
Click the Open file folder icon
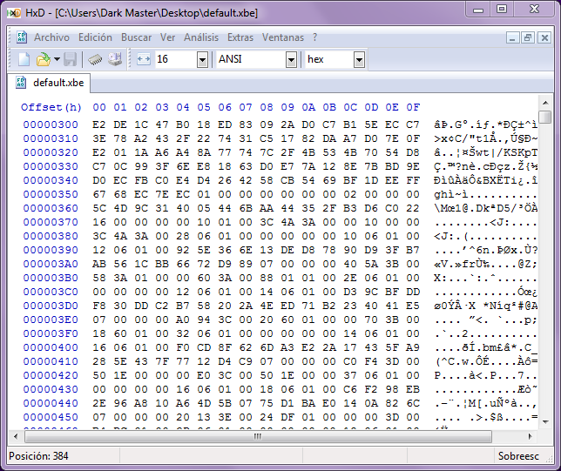coord(44,59)
